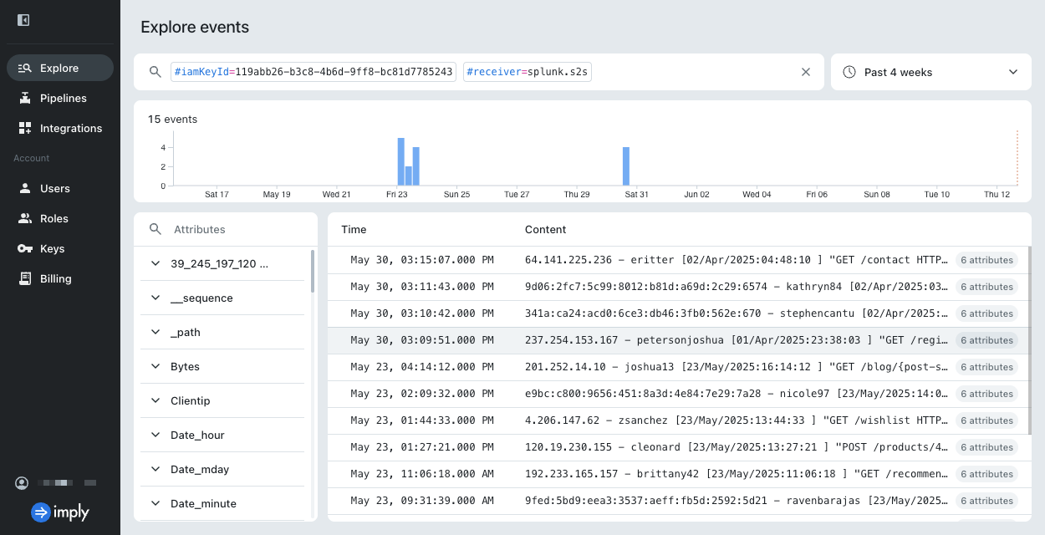Open the Explore page

pos(60,68)
